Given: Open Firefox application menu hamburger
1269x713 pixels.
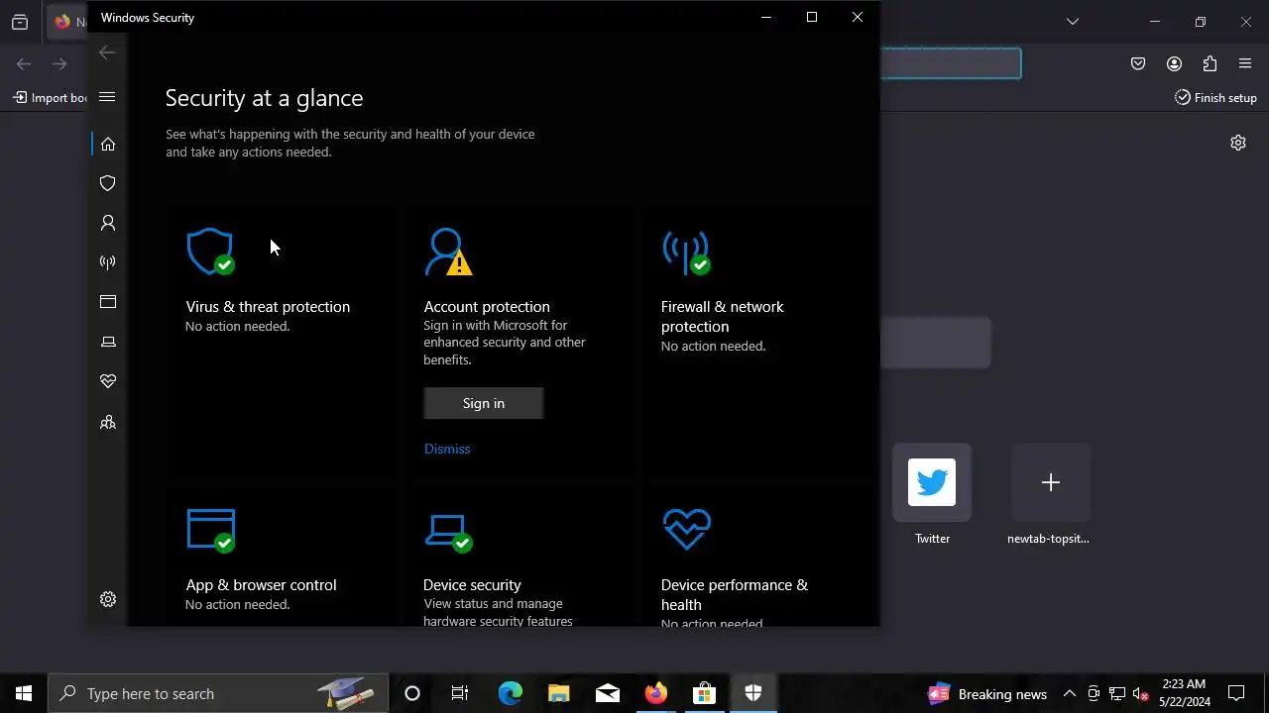Looking at the screenshot, I should 1245,64.
